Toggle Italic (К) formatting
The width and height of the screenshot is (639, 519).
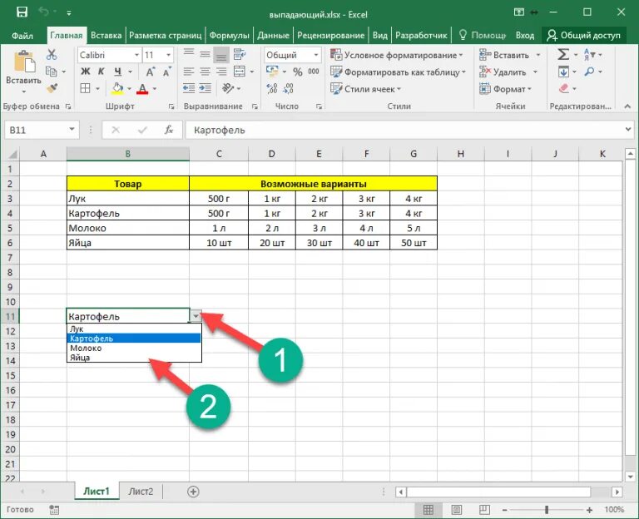[x=101, y=72]
